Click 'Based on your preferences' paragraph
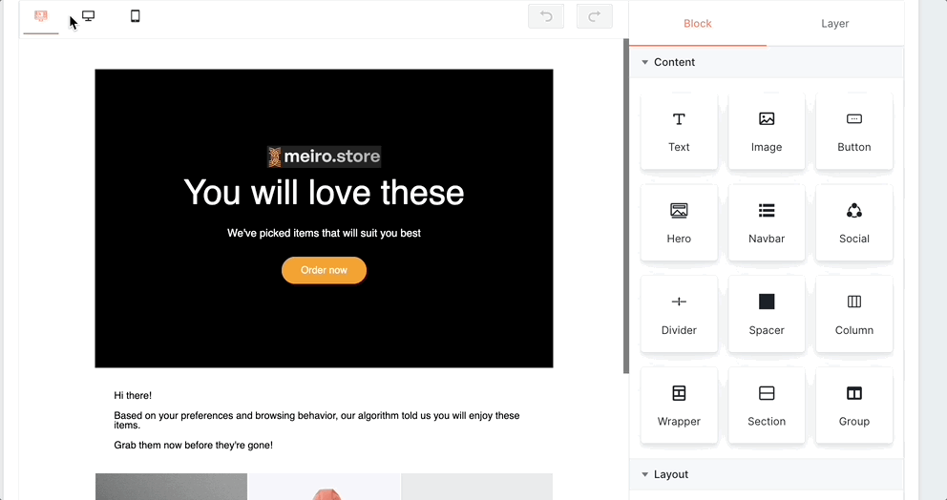This screenshot has height=500, width=947. (x=317, y=420)
